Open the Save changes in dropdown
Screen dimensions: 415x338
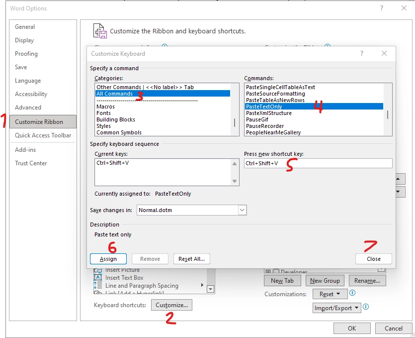[x=242, y=210]
